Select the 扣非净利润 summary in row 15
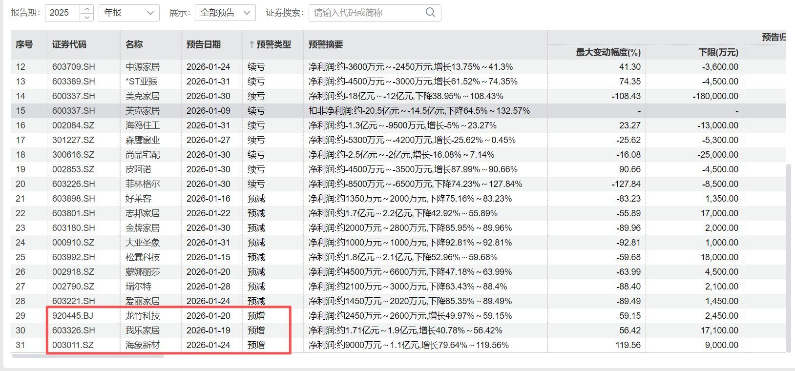Image resolution: width=795 pixels, height=371 pixels. [x=419, y=111]
